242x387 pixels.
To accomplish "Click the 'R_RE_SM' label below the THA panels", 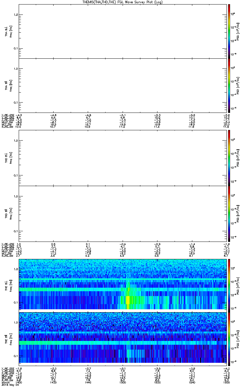I will tap(7, 127).
